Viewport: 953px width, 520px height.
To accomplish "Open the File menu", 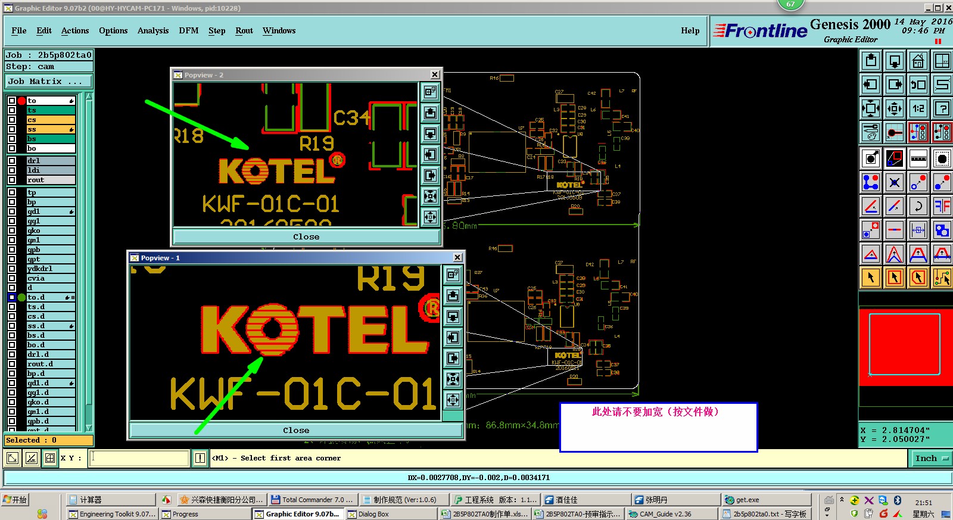I will (x=19, y=31).
